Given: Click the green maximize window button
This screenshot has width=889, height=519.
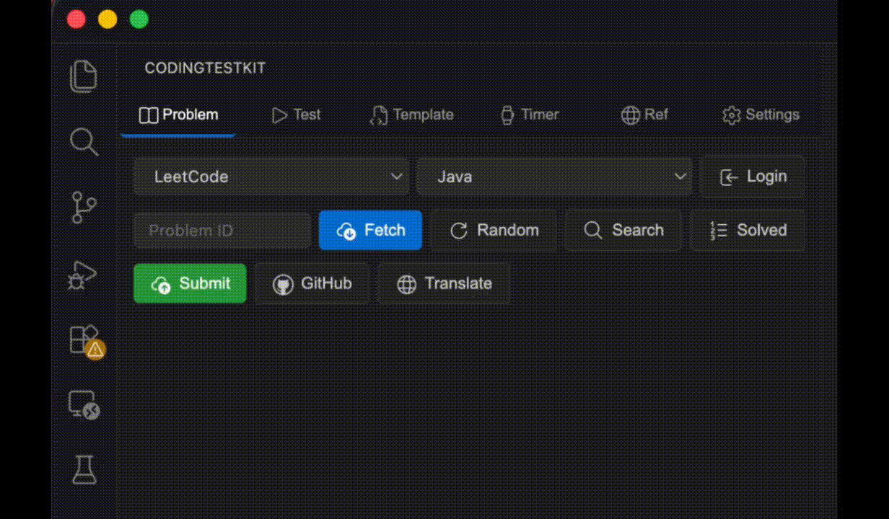Looking at the screenshot, I should [139, 19].
